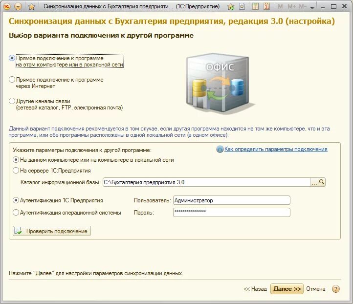The width and height of the screenshot is (353, 304).
Task: Click the office servers illustration
Action: [220, 84]
